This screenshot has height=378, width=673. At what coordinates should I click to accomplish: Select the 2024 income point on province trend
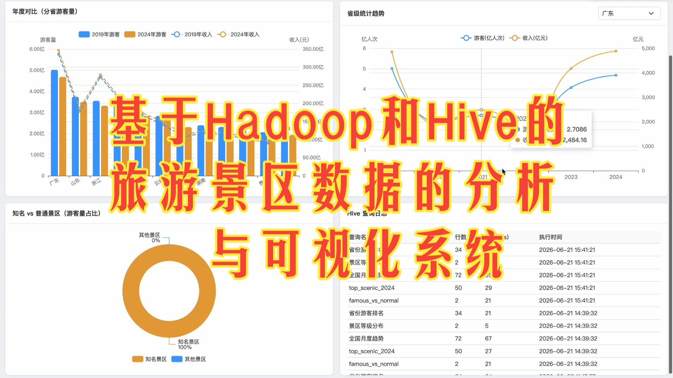point(616,51)
